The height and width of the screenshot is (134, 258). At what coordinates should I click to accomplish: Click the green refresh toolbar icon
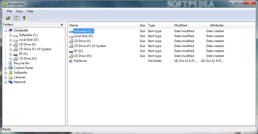pos(16,18)
